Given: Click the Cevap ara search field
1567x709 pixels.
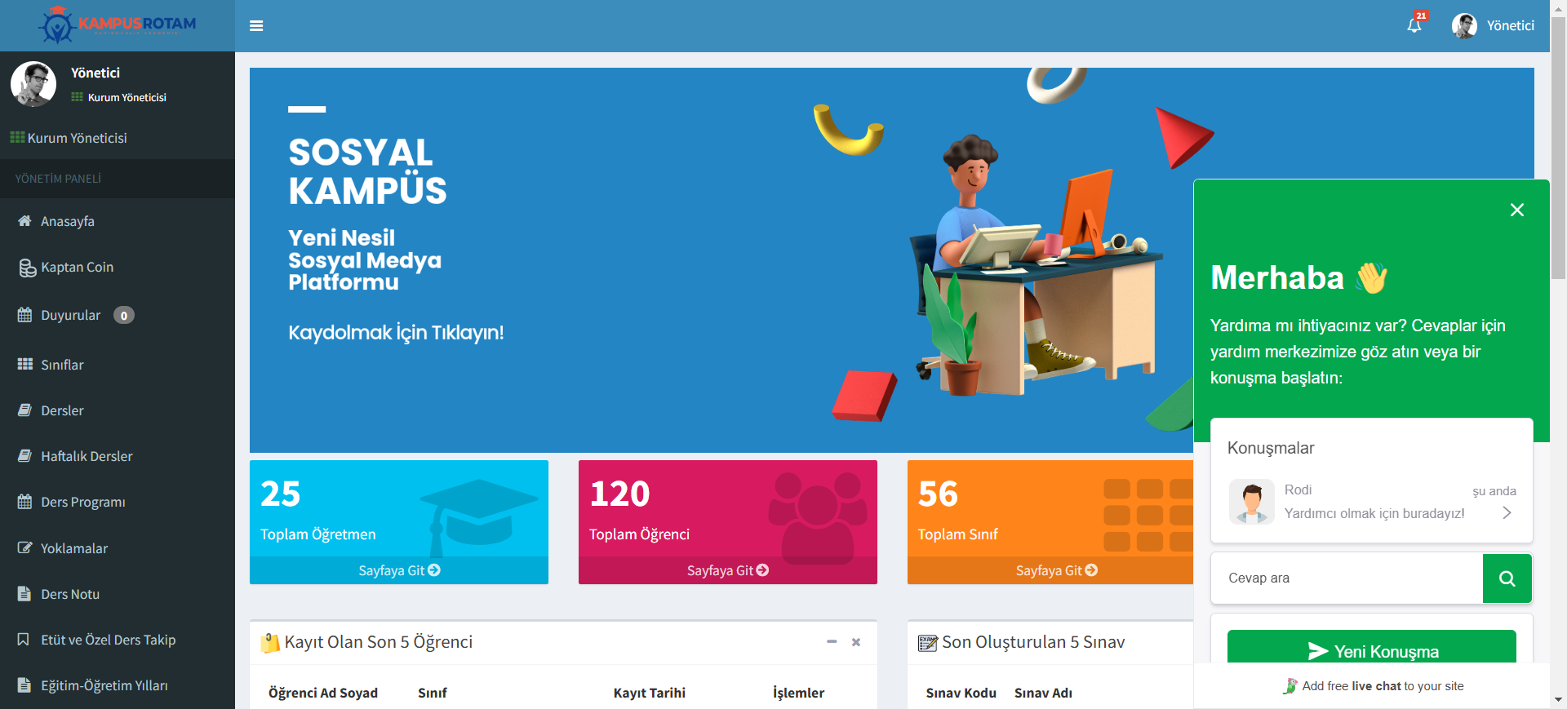Looking at the screenshot, I should 1347,578.
